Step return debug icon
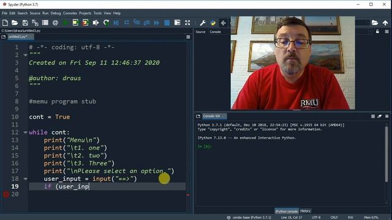 [147, 23]
